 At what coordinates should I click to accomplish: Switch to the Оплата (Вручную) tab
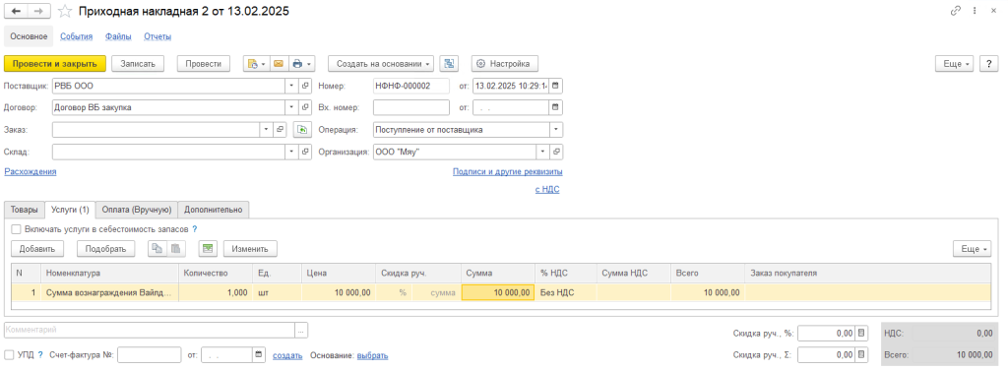136,210
